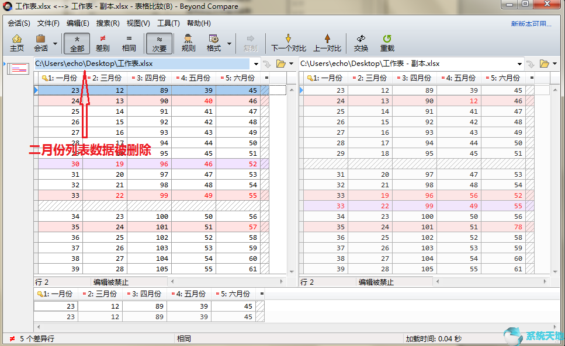
Task: Click left pane column options square icon
Action: [x=266, y=78]
